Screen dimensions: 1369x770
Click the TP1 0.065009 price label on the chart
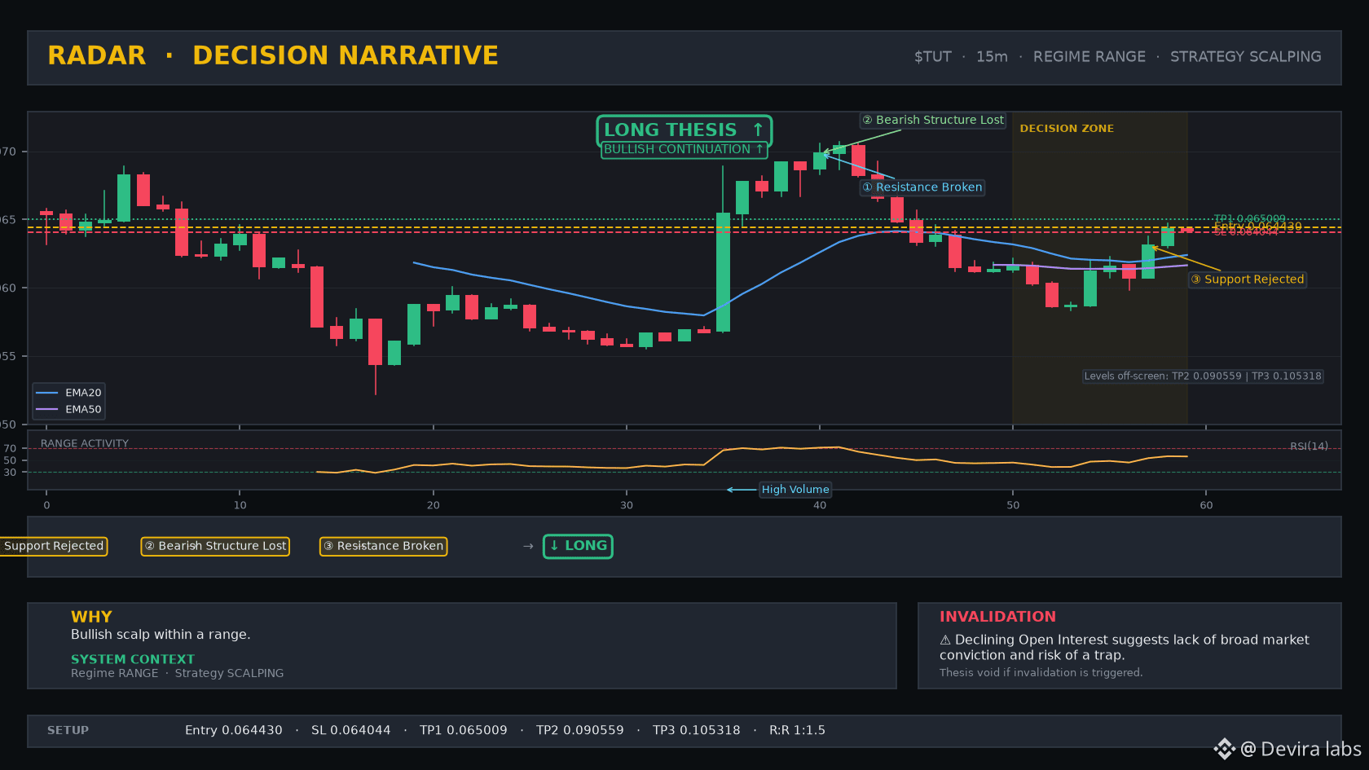[1250, 218]
